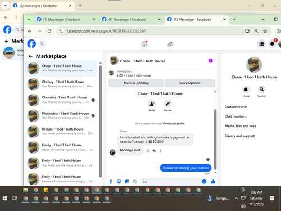The height and width of the screenshot is (211, 281).
Task: Click the Marketplace back arrow
Action: [30, 56]
